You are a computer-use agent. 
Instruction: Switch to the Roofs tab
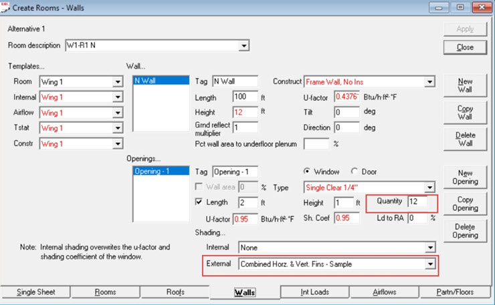[x=175, y=292]
